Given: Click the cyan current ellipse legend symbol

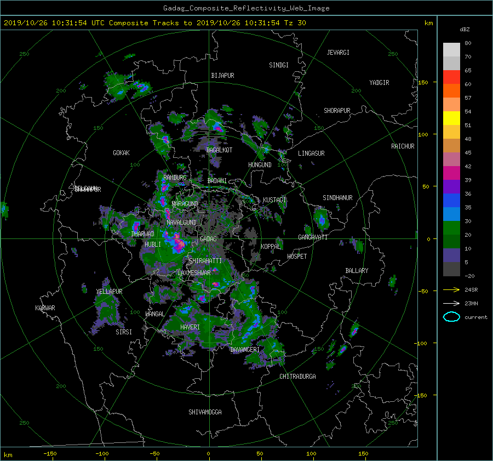Looking at the screenshot, I should 451,317.
